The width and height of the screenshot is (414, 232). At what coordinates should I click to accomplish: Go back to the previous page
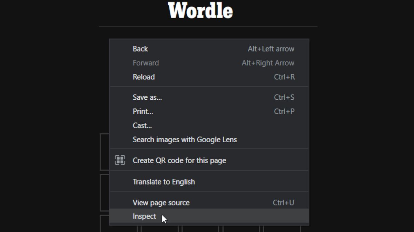pos(140,49)
